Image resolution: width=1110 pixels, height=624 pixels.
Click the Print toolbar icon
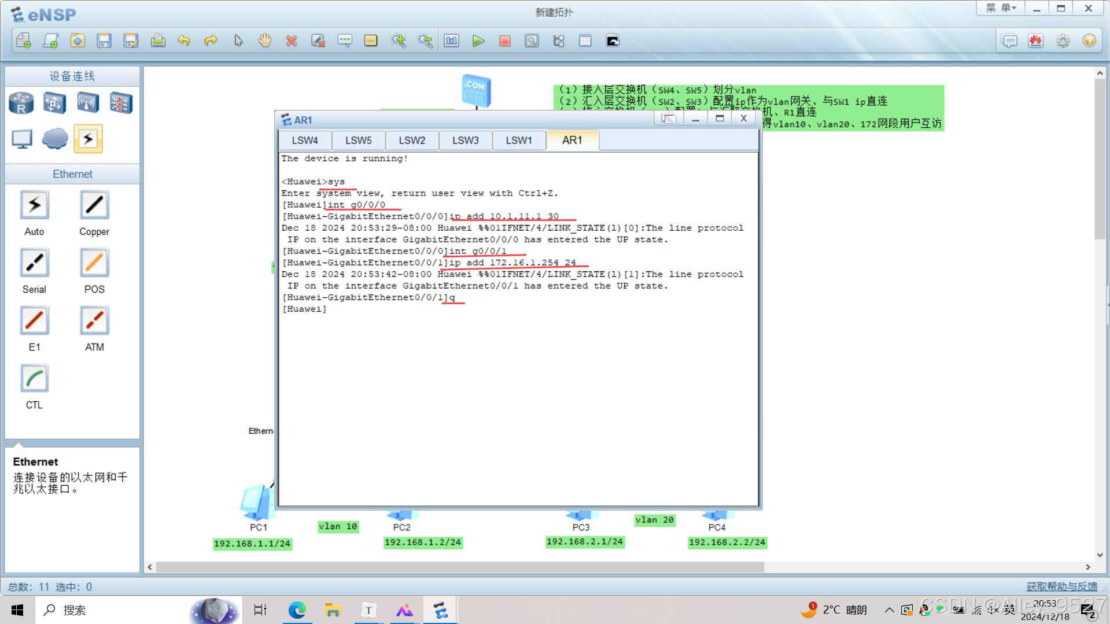(158, 40)
